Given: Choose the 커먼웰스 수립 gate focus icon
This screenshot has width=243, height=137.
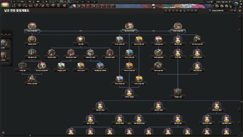Looking at the screenshot, I should pos(178,92).
